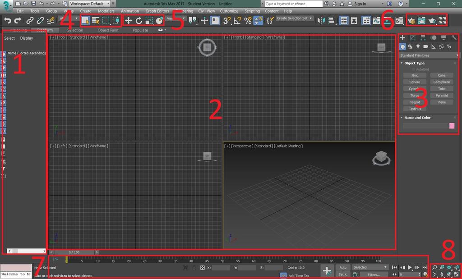Activate the Select and Move tool

(129, 20)
